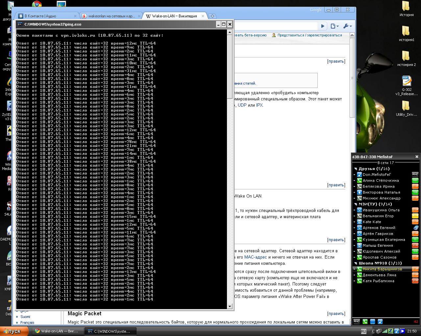Screen dimensions: 421x336
Task: Open the история 2 desktop folder
Action: pyautogui.click(x=406, y=58)
